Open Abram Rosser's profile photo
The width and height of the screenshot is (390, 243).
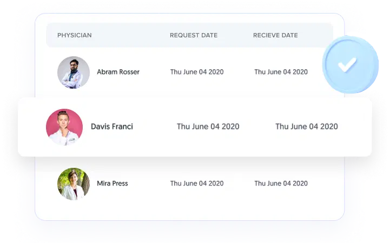tap(74, 73)
